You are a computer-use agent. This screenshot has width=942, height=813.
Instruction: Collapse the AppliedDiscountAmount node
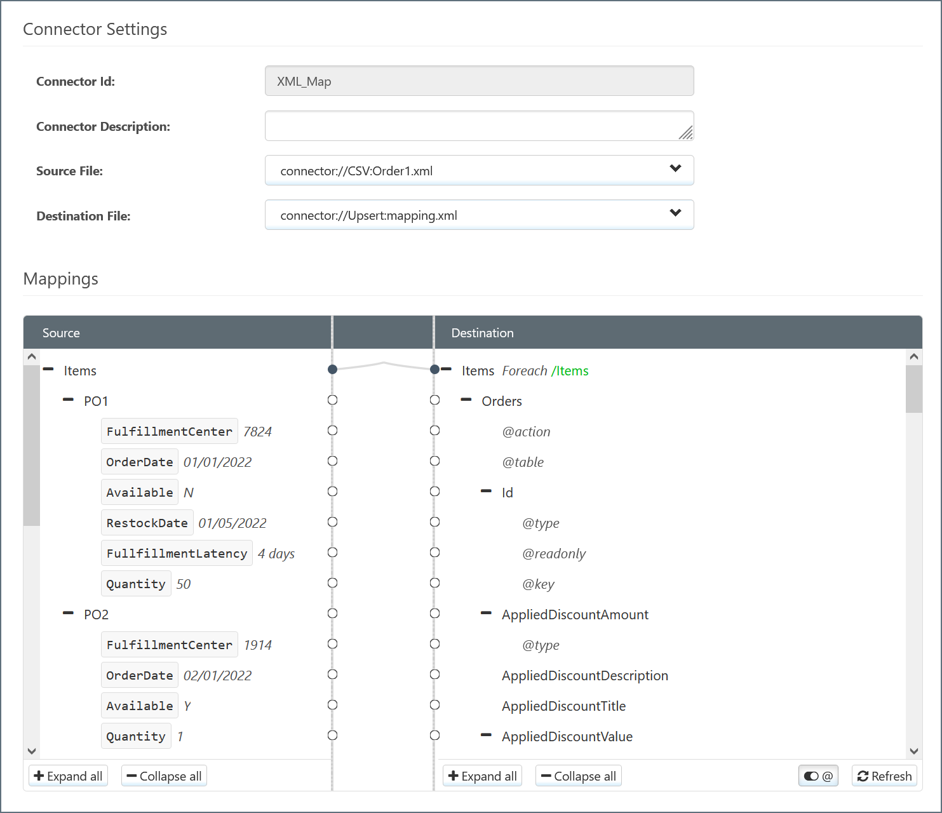(487, 614)
